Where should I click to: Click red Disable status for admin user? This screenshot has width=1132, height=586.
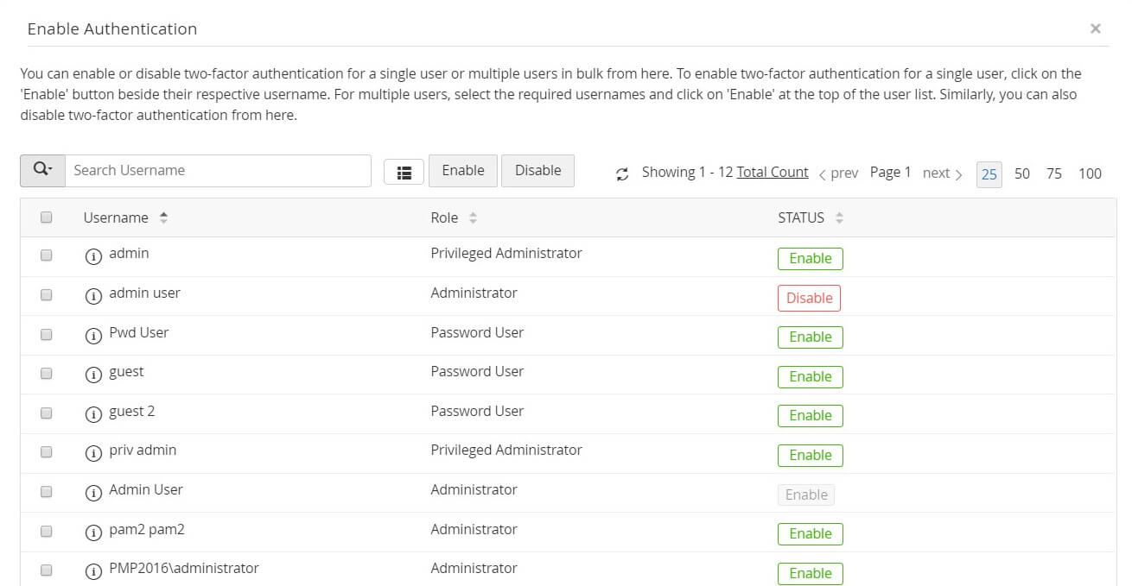pyautogui.click(x=809, y=298)
